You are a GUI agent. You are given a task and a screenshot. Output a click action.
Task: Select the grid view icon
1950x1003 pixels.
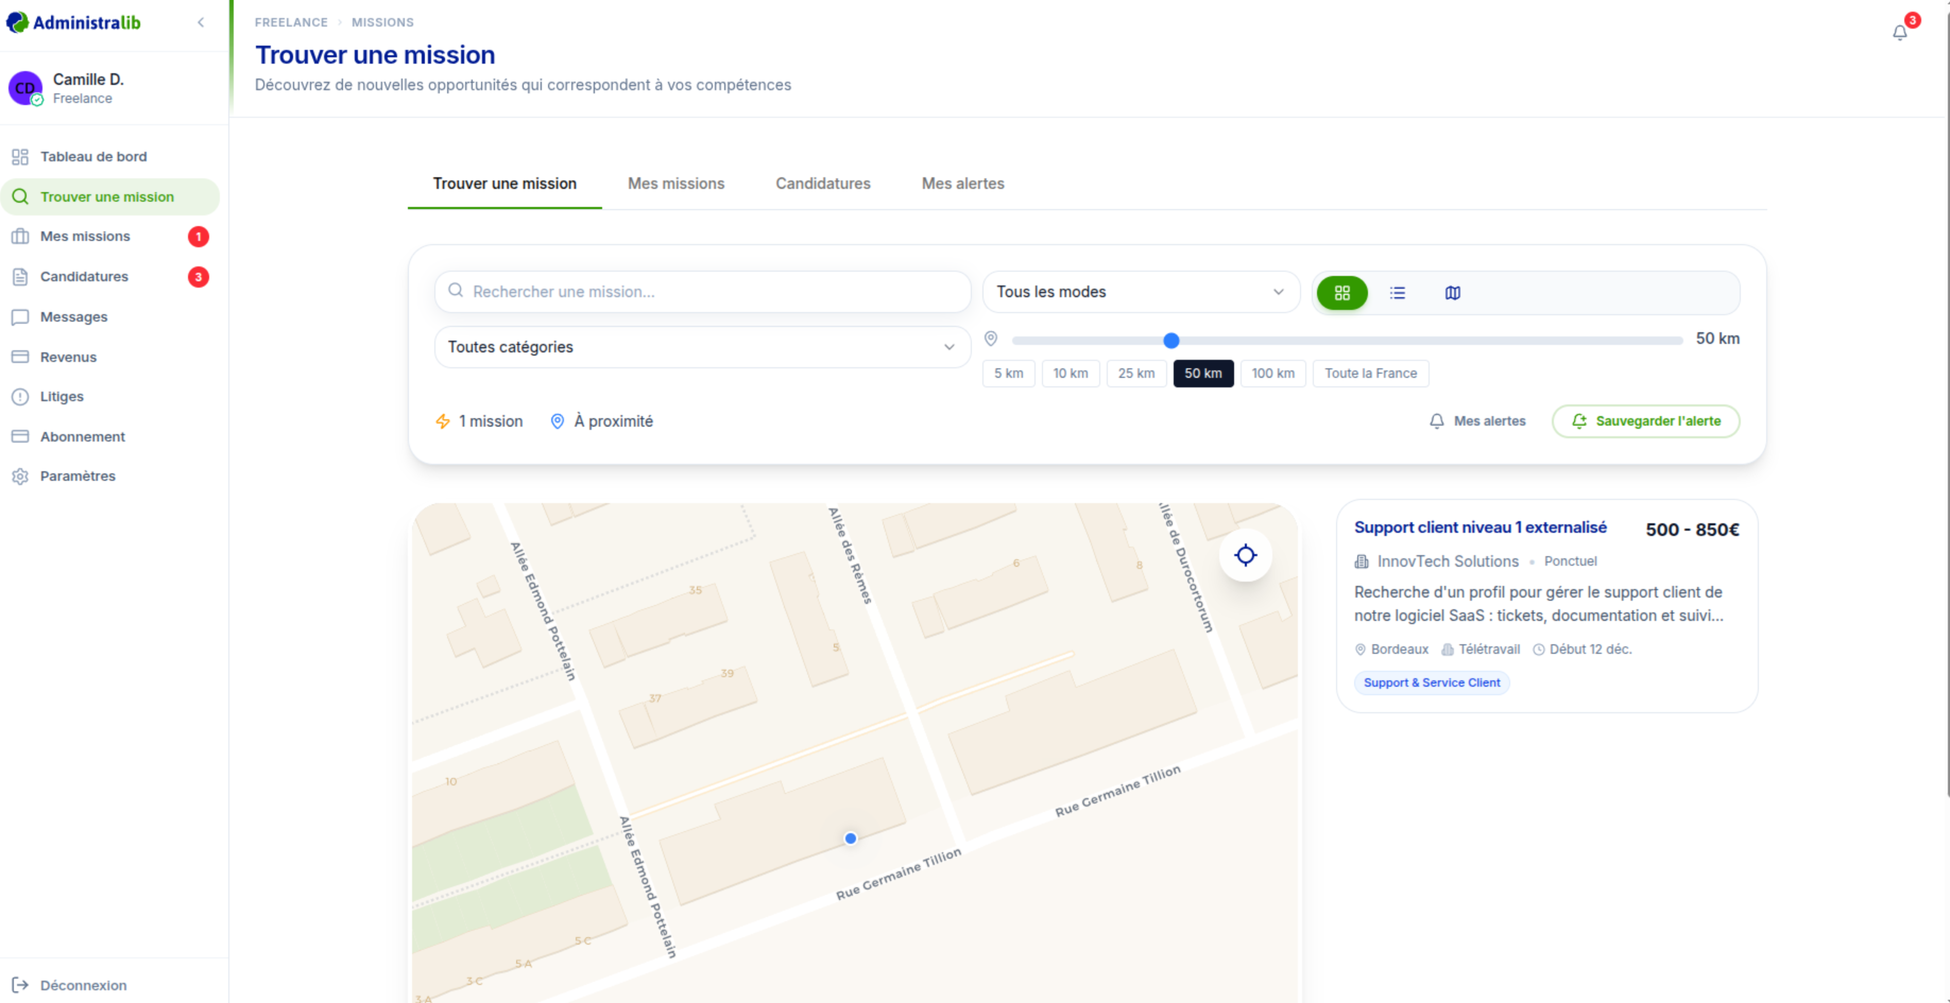pos(1341,293)
